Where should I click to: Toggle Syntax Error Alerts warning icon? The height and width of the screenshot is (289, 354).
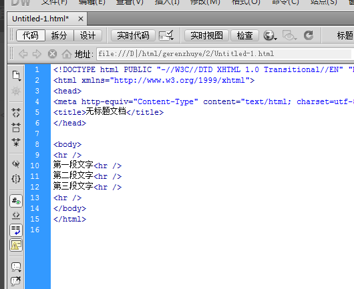(16, 245)
